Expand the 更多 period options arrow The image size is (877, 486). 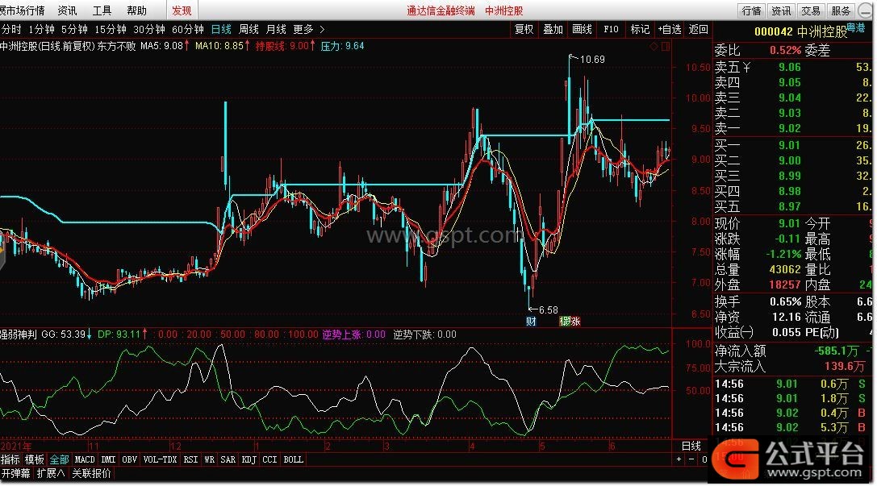pyautogui.click(x=322, y=29)
